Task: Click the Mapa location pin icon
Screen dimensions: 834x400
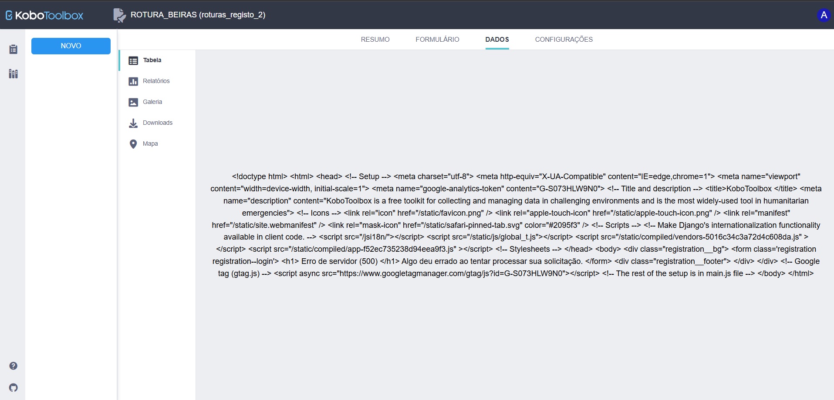Action: coord(133,144)
